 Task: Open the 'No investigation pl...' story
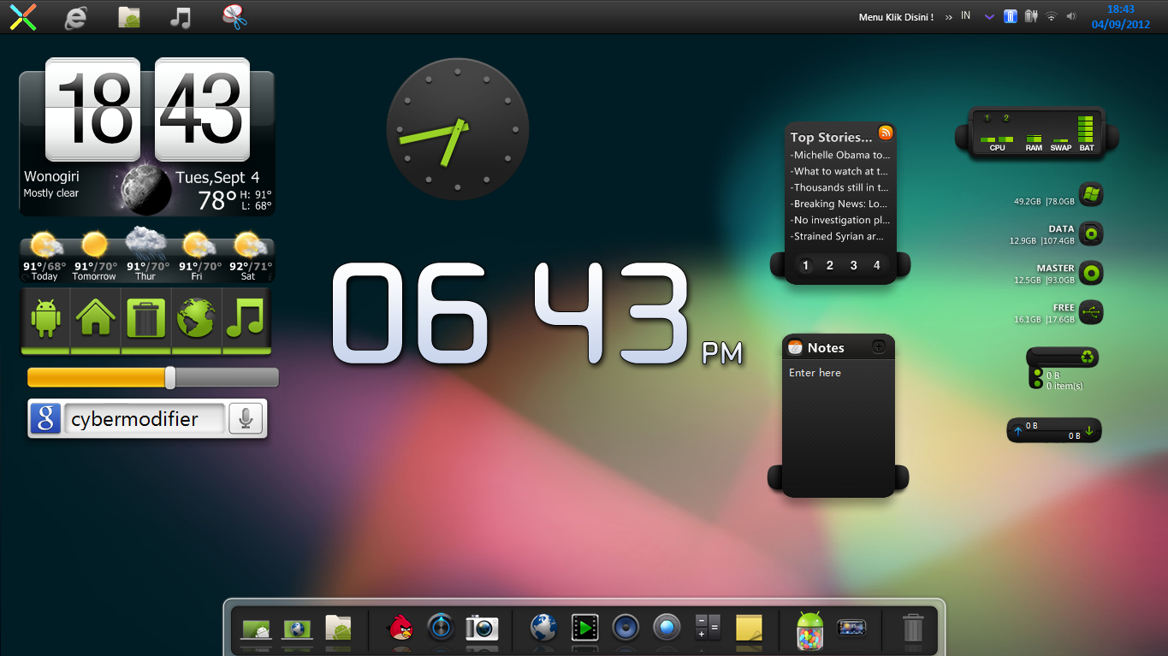[x=840, y=220]
